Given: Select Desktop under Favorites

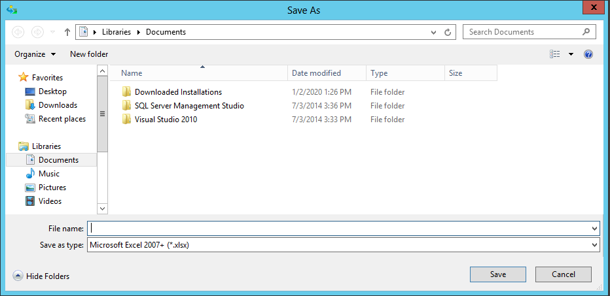Looking at the screenshot, I should pyautogui.click(x=52, y=91).
